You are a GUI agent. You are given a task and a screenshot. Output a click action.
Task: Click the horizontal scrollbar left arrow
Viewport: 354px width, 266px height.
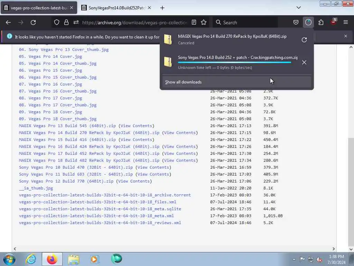click(x=15, y=249)
